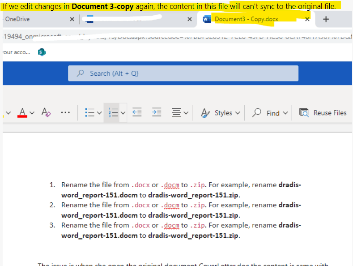
Task: Open the SharePoint bookmark icon
Action: pyautogui.click(x=42, y=52)
